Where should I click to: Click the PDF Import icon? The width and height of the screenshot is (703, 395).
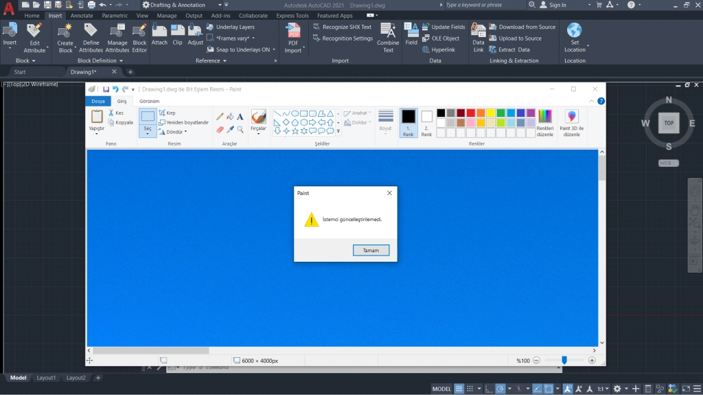click(293, 31)
